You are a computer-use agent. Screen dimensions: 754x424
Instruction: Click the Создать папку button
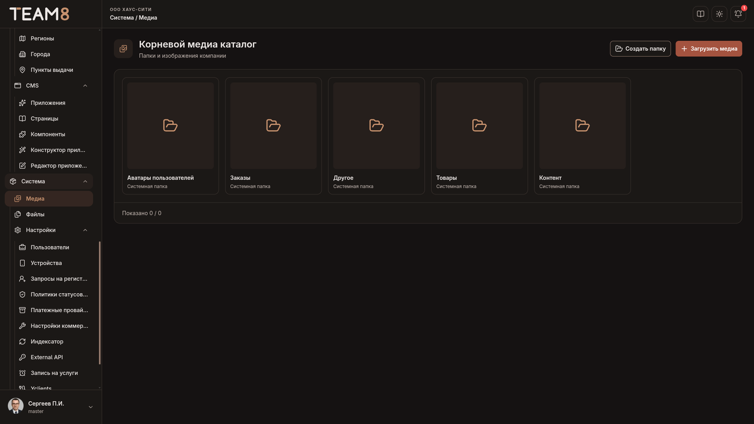[640, 49]
